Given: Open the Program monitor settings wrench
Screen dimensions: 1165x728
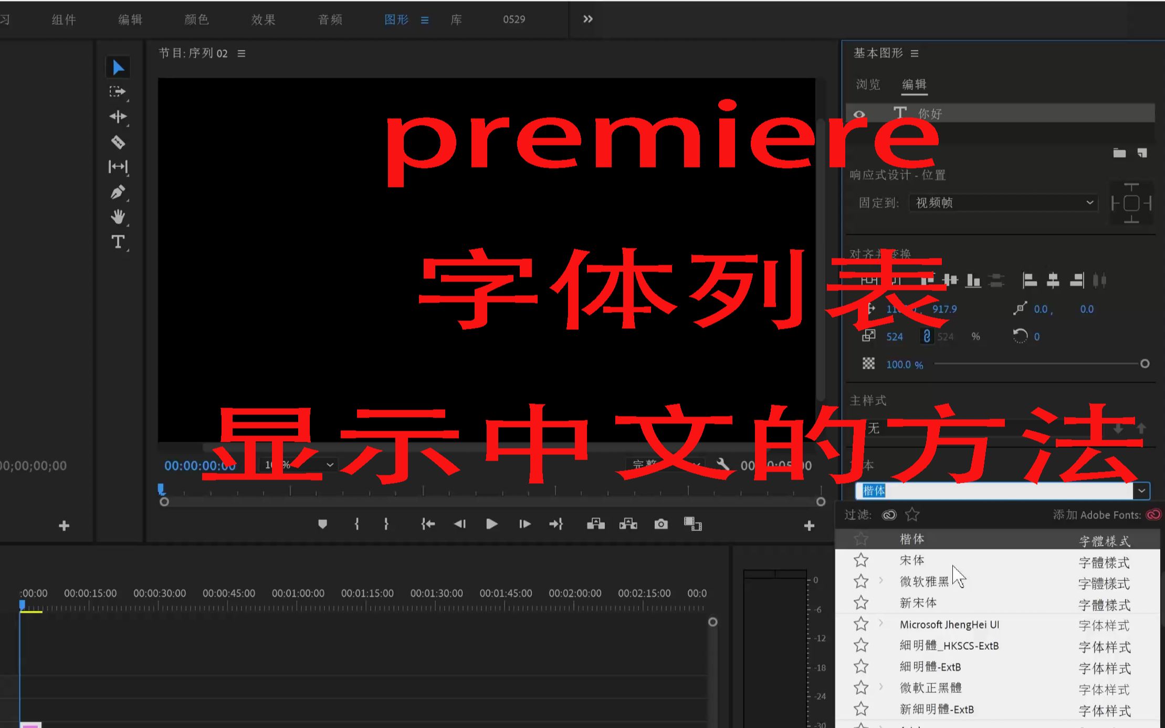Looking at the screenshot, I should (723, 464).
